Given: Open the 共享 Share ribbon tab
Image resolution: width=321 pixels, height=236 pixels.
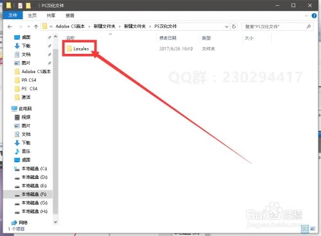Looking at the screenshot, I should [x=51, y=15].
